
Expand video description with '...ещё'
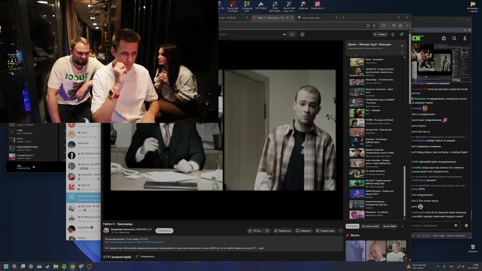261,248
